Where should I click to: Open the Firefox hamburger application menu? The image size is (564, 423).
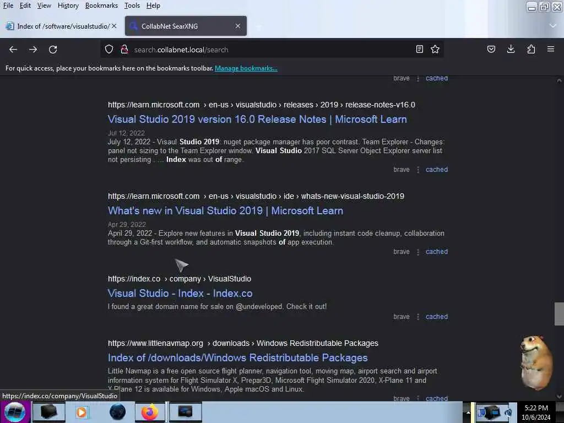551,49
